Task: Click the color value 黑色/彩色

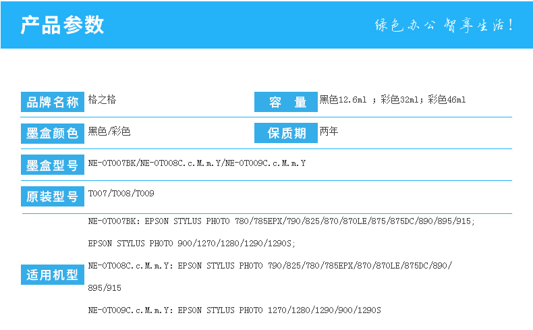Action: tap(109, 131)
